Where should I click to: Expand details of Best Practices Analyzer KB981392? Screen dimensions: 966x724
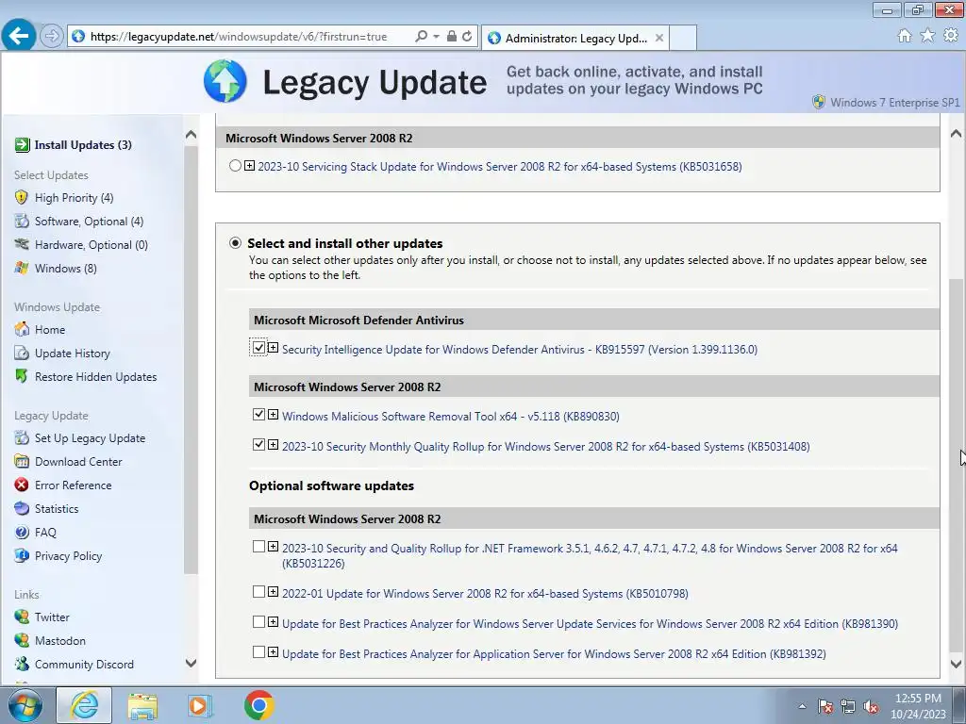pos(273,652)
